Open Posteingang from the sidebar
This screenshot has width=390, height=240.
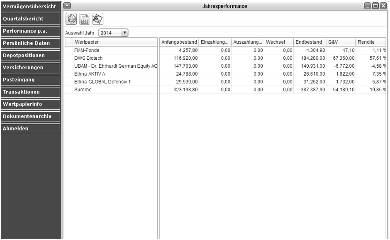point(30,79)
